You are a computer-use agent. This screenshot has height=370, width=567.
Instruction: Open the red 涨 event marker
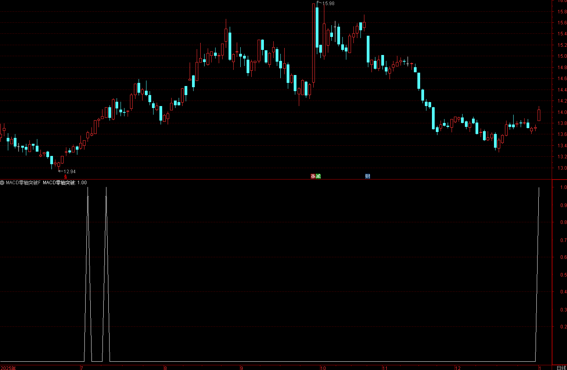(x=313, y=176)
